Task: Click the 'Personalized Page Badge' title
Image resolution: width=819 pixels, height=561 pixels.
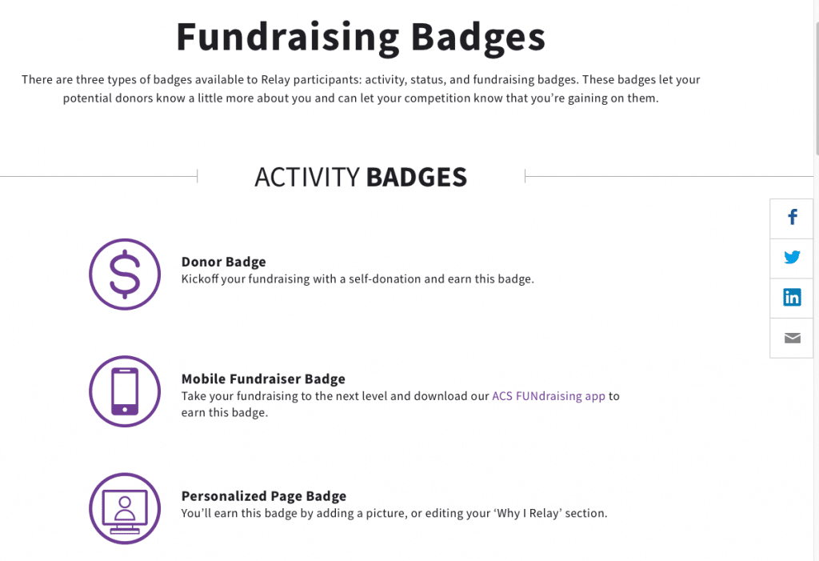Action: pyautogui.click(x=264, y=495)
